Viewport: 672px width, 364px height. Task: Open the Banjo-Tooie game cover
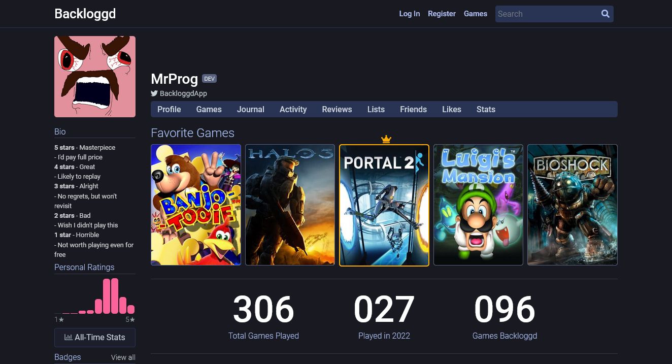click(x=196, y=205)
